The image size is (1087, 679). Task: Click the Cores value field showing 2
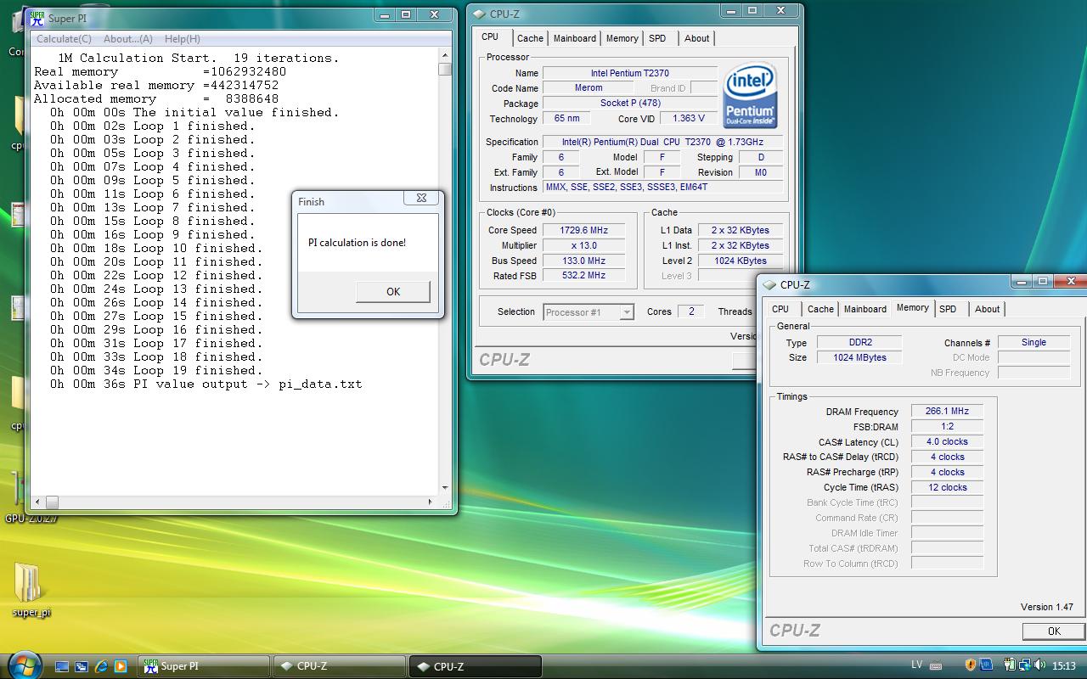[690, 311]
